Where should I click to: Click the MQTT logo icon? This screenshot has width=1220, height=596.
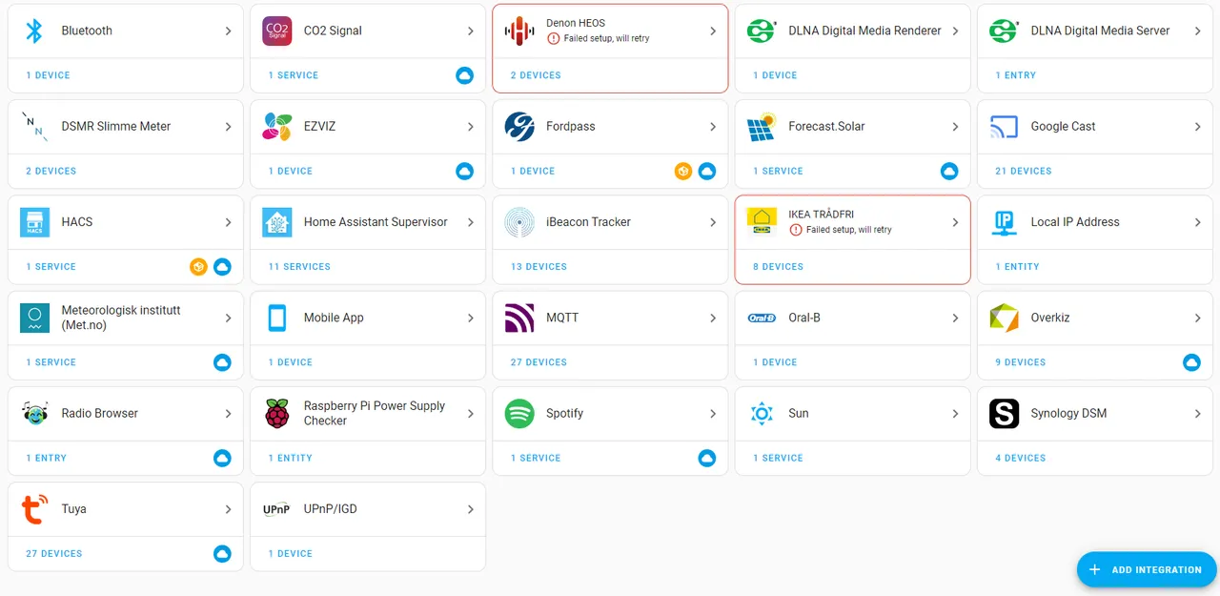pyautogui.click(x=519, y=318)
